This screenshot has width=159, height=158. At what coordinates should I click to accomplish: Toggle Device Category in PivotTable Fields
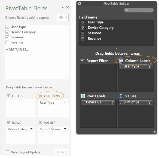tap(7, 32)
